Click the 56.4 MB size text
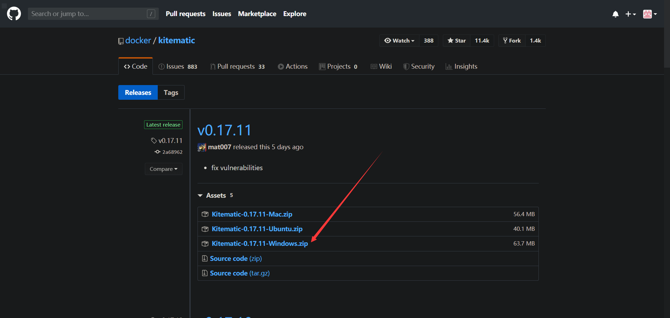This screenshot has height=318, width=670. coord(524,214)
